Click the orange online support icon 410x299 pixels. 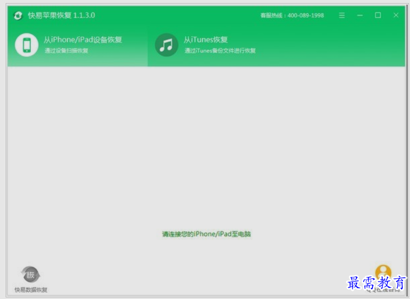pos(383,272)
